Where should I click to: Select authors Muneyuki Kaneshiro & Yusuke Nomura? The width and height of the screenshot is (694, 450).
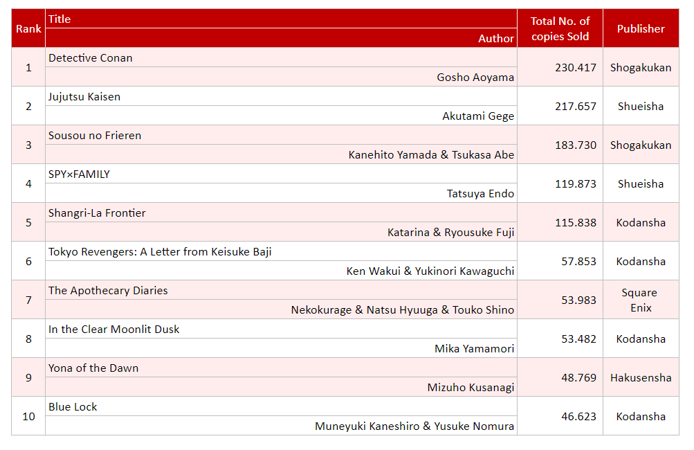pyautogui.click(x=414, y=426)
